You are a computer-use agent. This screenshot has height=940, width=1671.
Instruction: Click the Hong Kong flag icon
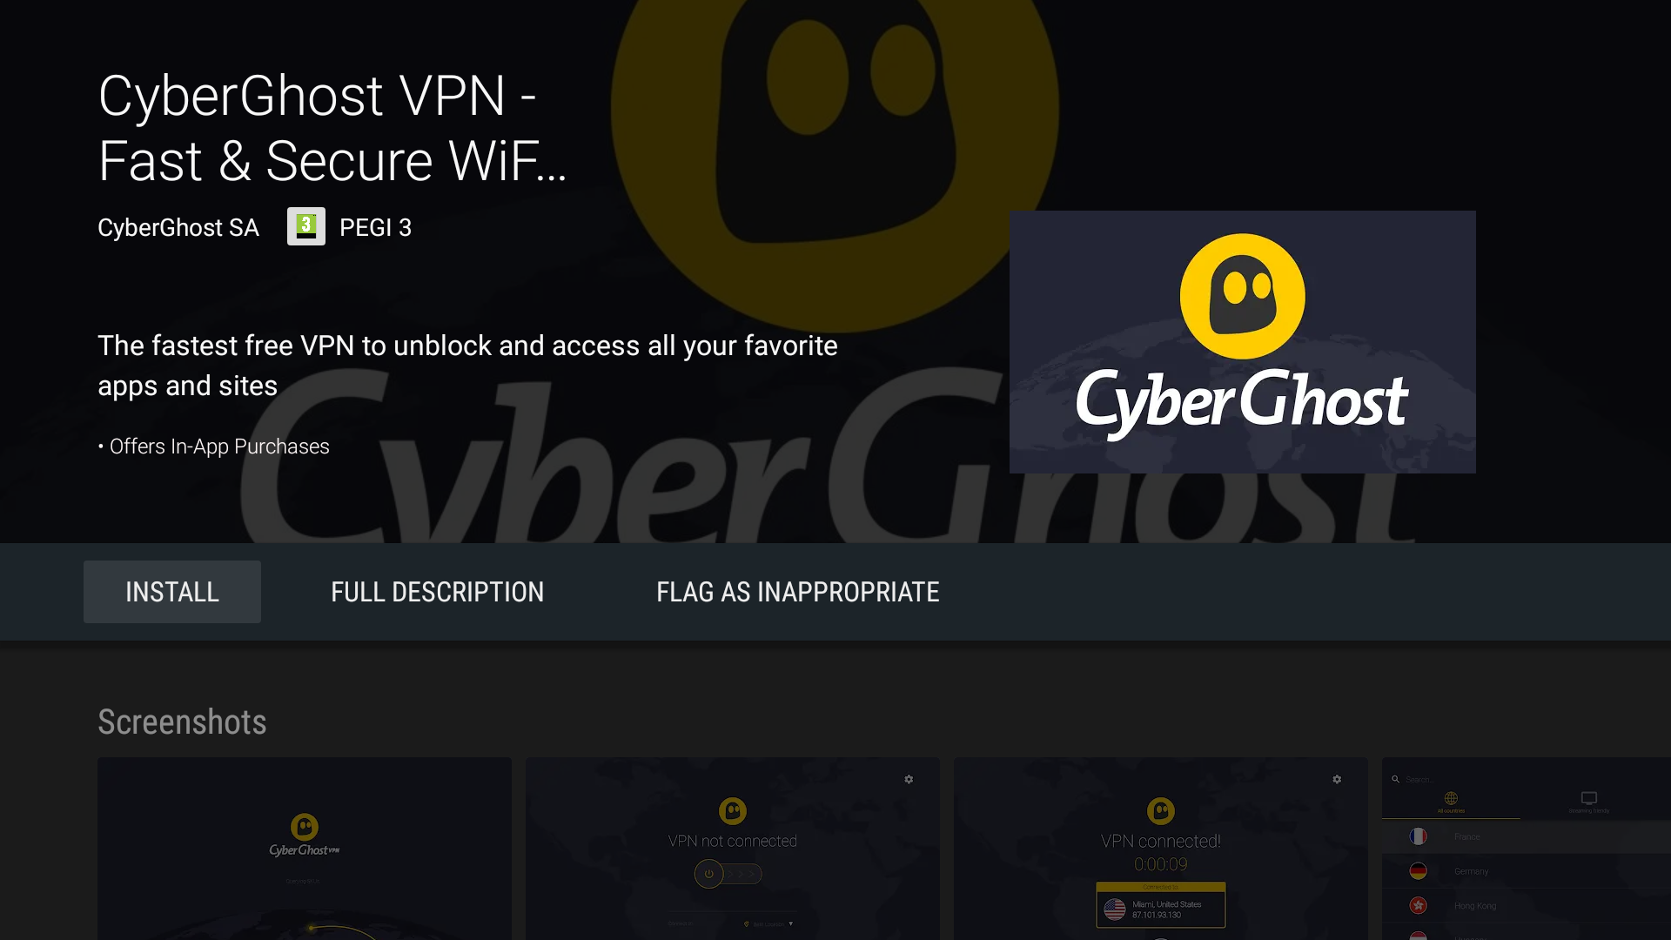click(x=1419, y=906)
